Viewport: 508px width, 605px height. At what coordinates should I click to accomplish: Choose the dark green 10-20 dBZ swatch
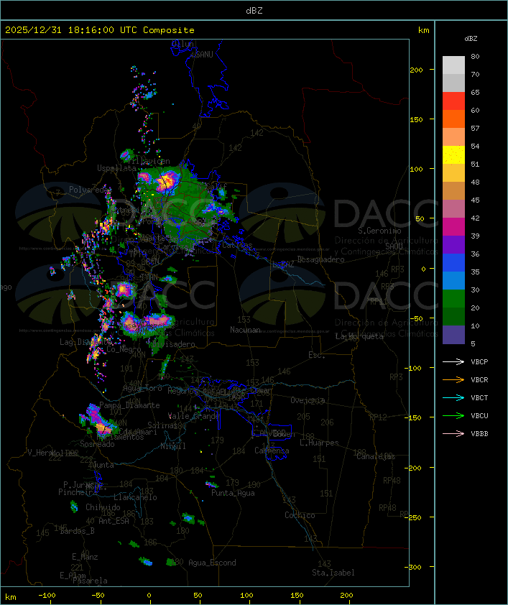tap(453, 316)
